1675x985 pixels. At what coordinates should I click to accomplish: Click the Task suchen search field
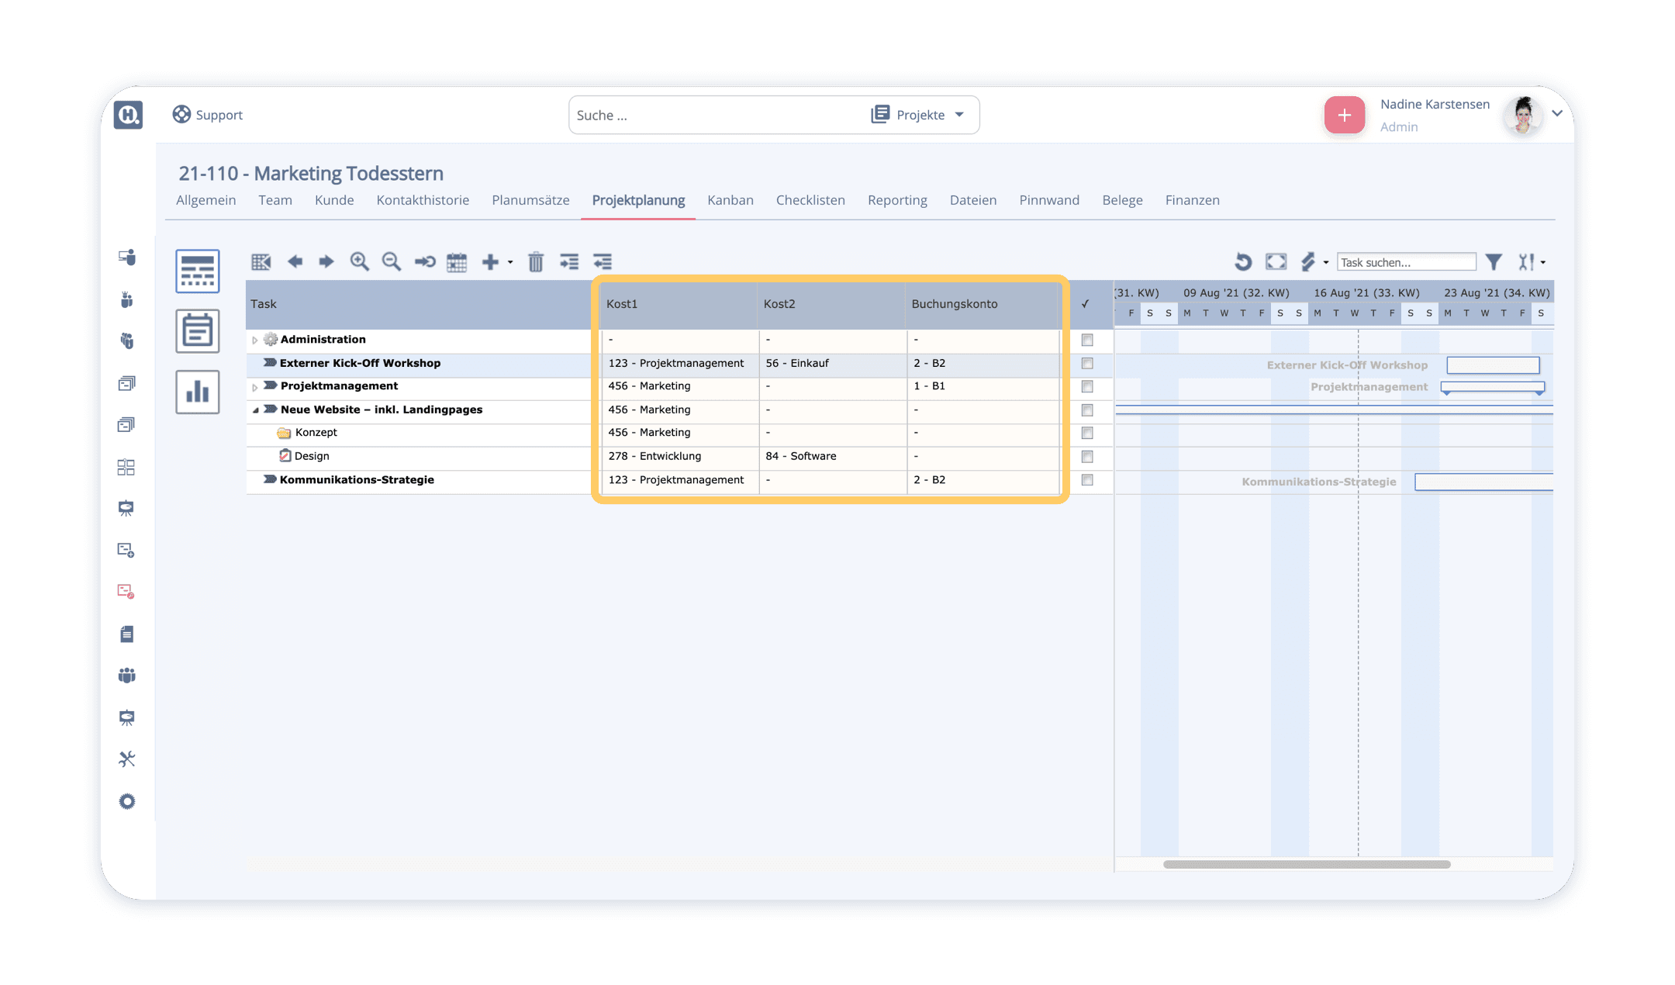tap(1405, 262)
